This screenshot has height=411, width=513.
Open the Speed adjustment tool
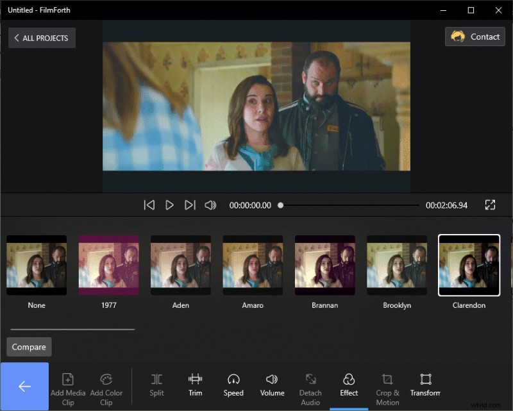233,385
